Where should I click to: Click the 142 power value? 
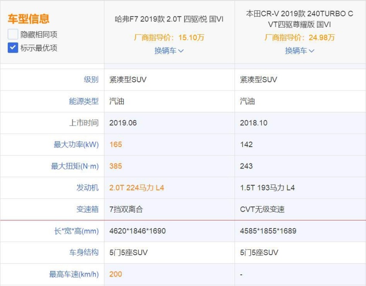(x=247, y=145)
